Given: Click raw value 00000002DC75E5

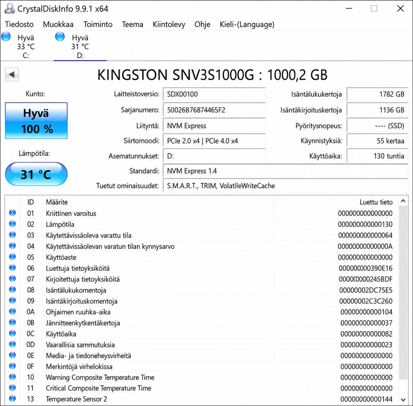Looking at the screenshot, I should point(366,290).
